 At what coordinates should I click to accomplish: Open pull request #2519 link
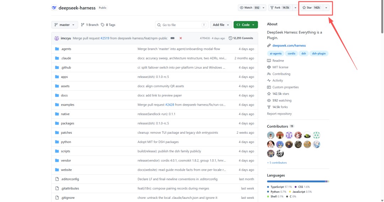click(x=105, y=38)
